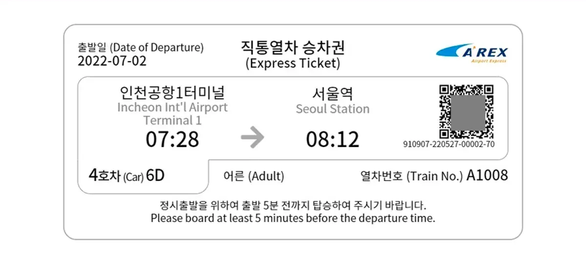Image resolution: width=586 pixels, height=270 pixels.
Task: Click the Adult passenger type label
Action: 253,176
